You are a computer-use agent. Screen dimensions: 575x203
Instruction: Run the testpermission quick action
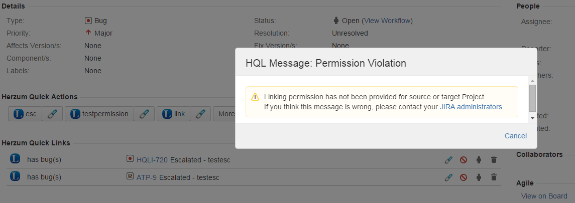coord(100,114)
